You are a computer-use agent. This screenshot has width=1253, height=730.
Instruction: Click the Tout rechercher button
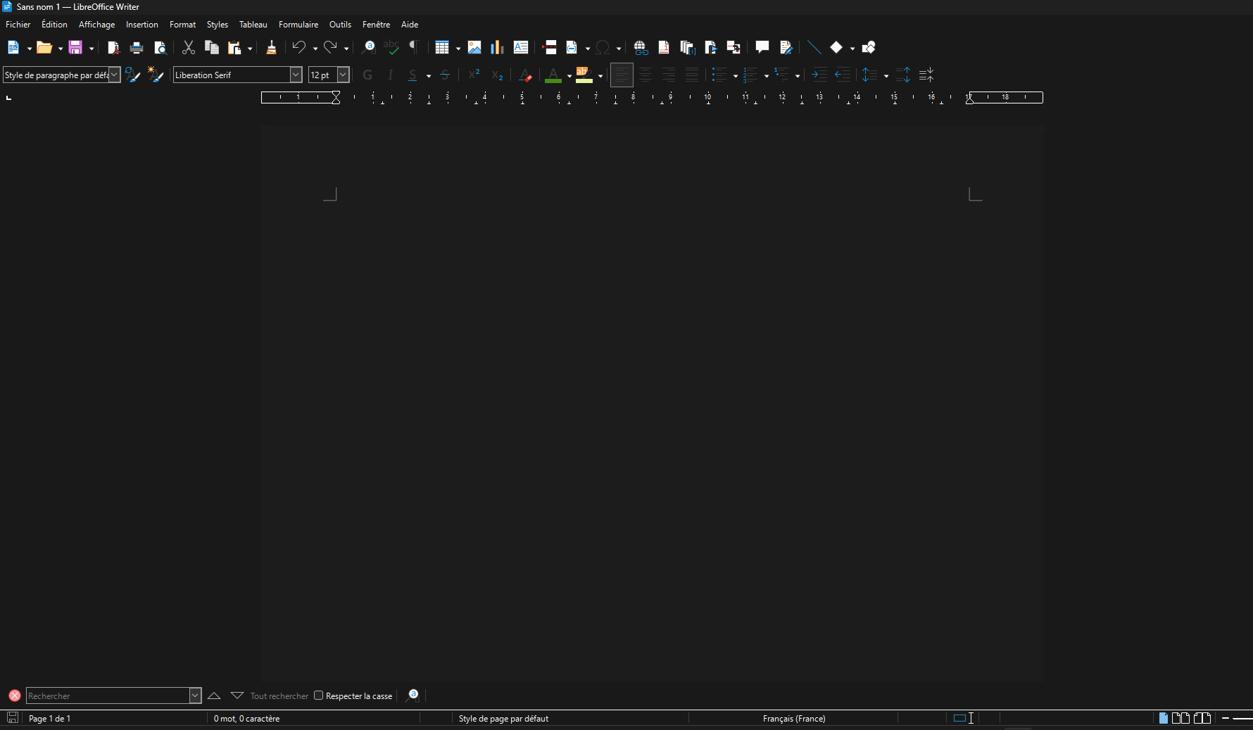pos(279,696)
